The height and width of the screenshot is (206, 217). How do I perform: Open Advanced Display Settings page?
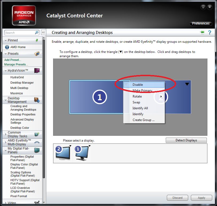click(x=22, y=121)
